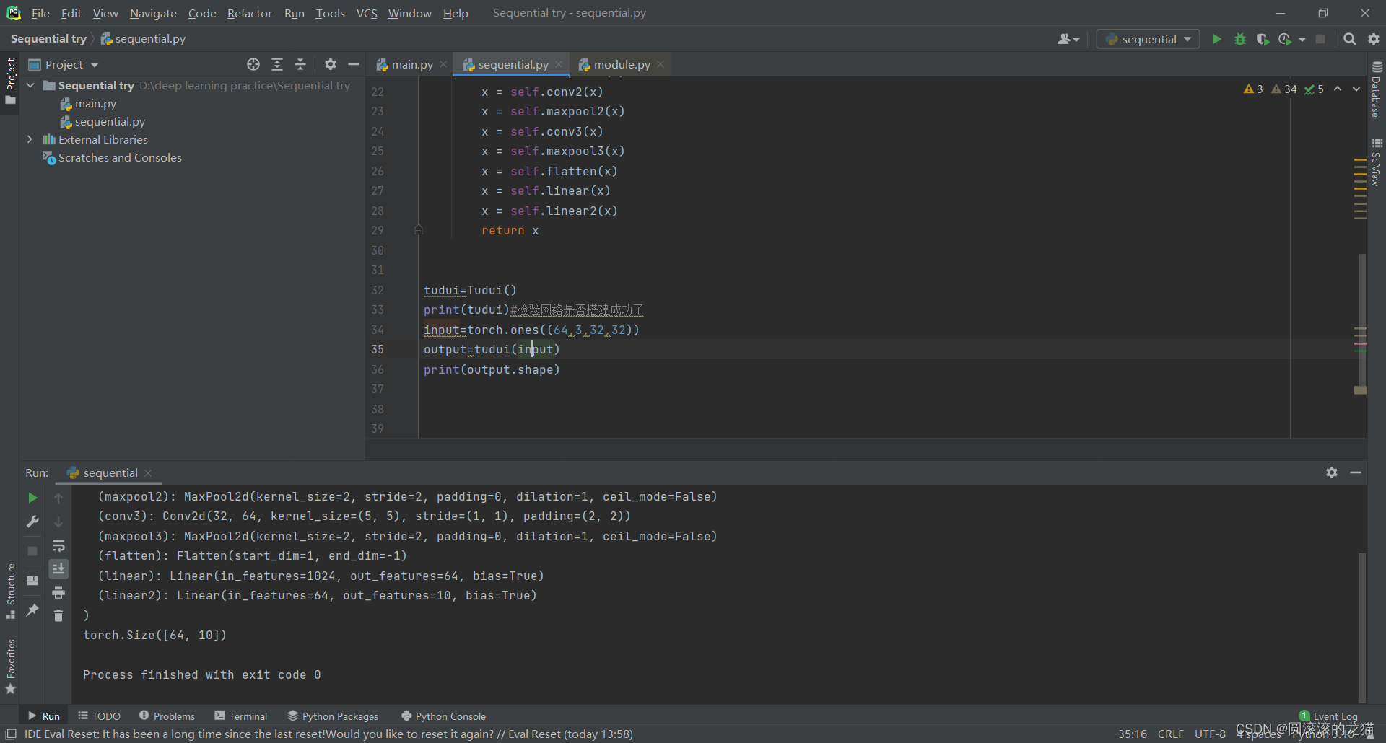1386x743 pixels.
Task: Open the Problems tool window
Action: (167, 716)
